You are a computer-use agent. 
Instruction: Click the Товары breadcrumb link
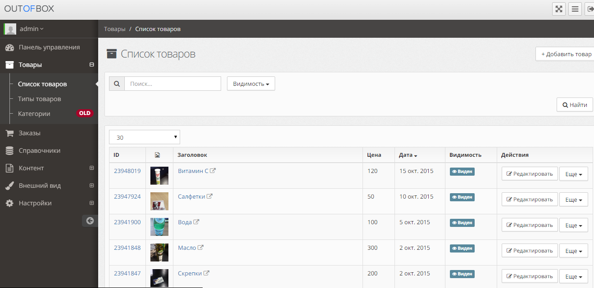pos(115,29)
